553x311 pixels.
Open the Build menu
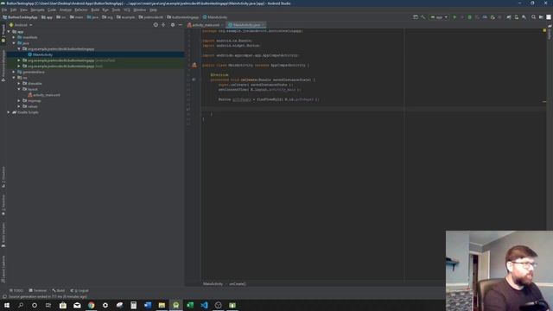point(95,10)
